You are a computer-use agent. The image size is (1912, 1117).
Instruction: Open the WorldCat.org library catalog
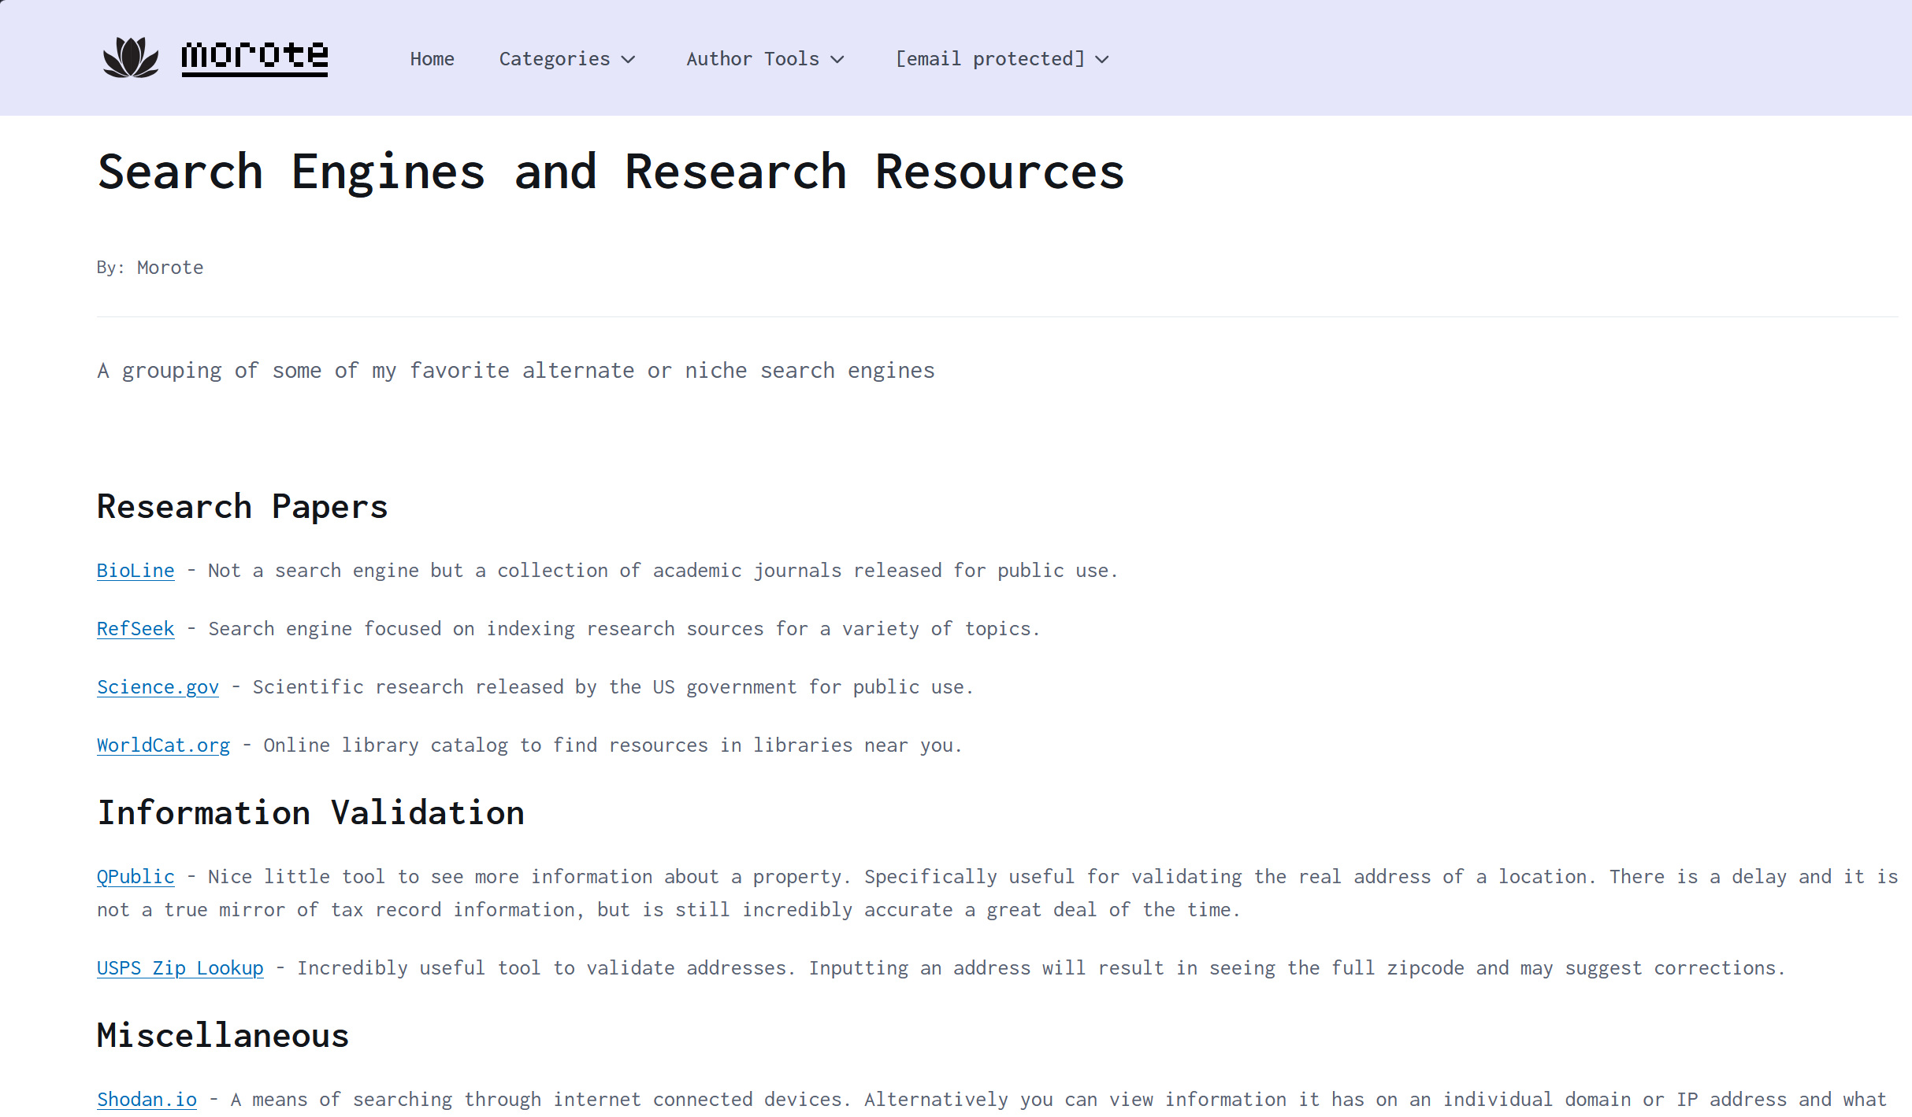[162, 745]
